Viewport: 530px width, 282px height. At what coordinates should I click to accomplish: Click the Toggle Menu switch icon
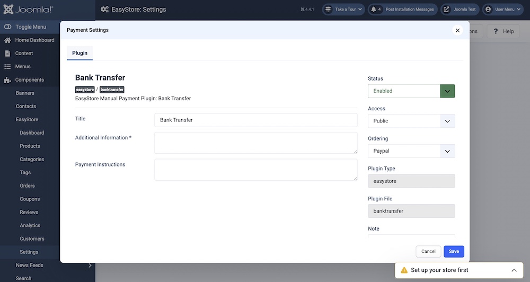point(7,27)
